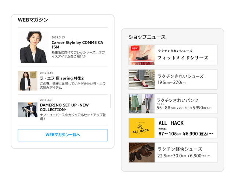Click the WEBマガジン section heading
Image resolution: width=235 pixels, height=183 pixels.
click(x=33, y=20)
